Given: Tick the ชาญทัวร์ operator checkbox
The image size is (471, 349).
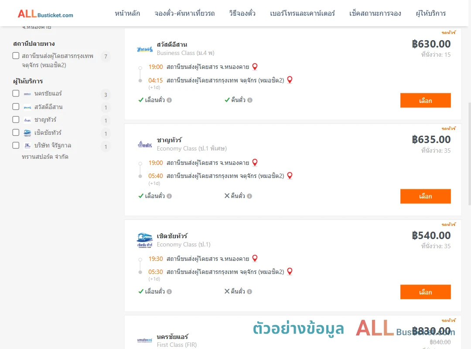Looking at the screenshot, I should [x=16, y=120].
